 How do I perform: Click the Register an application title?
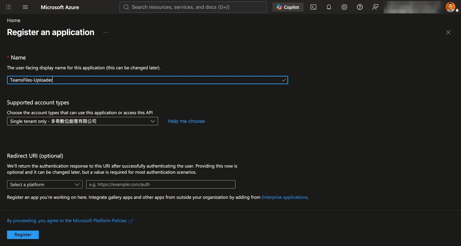click(x=51, y=32)
